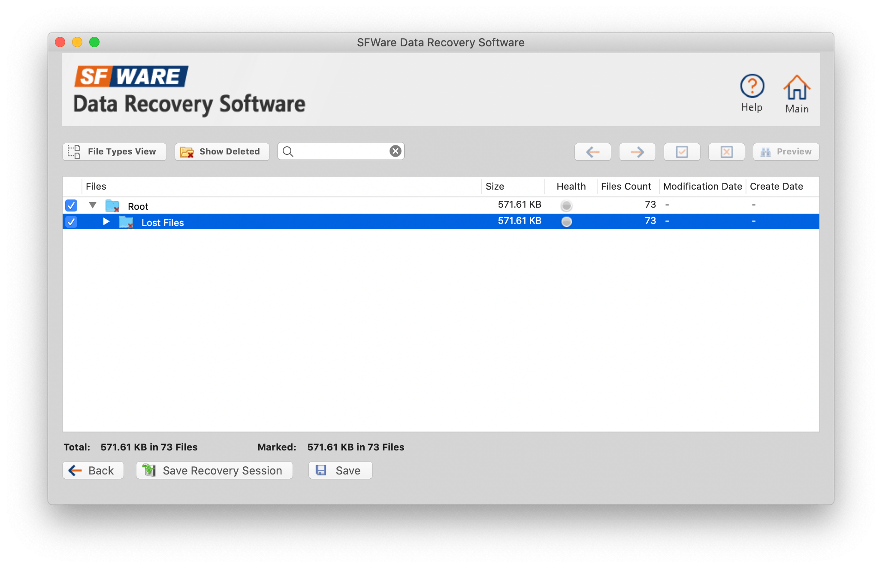The image size is (882, 568).
Task: Click the Back button
Action: click(x=93, y=471)
